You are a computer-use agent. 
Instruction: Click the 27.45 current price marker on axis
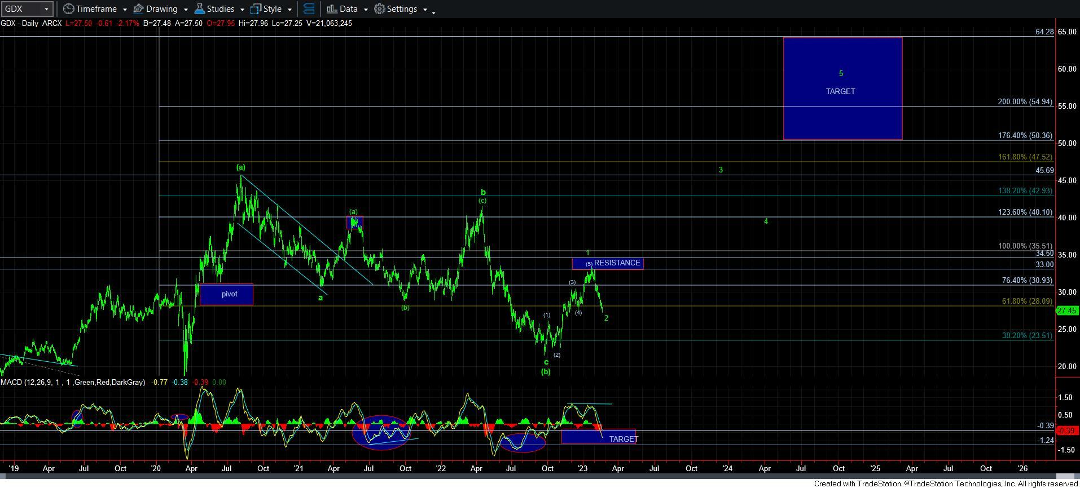[x=1067, y=310]
